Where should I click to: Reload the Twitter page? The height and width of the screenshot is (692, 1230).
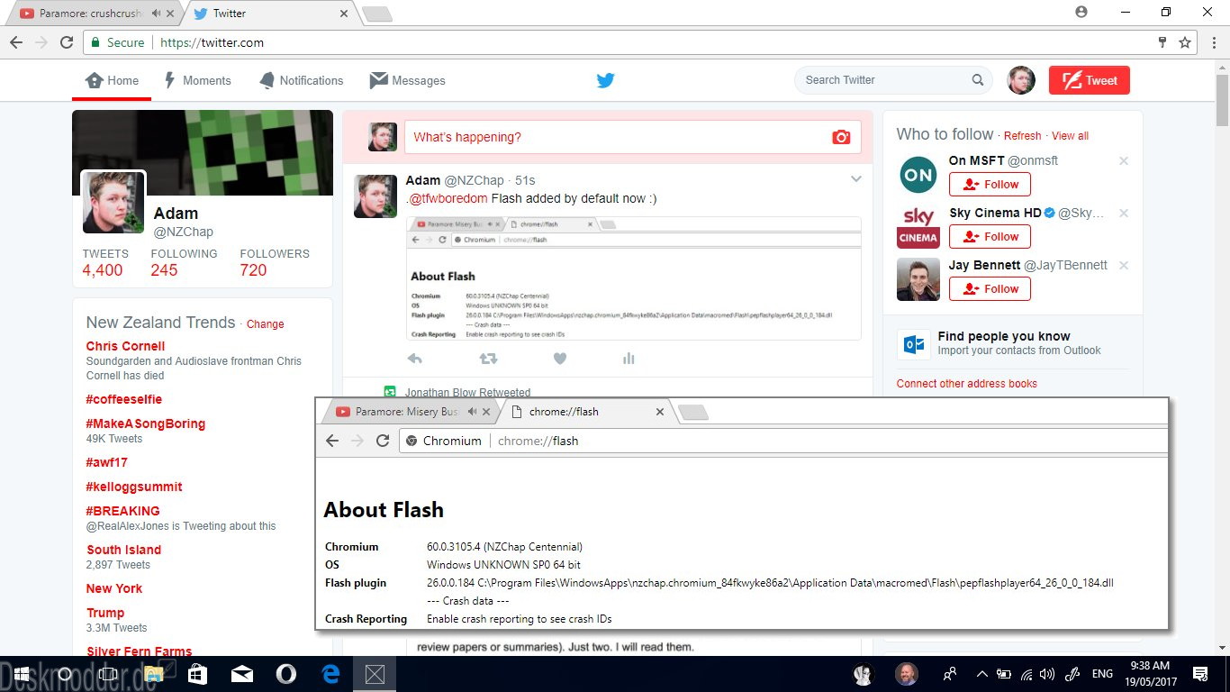point(67,42)
